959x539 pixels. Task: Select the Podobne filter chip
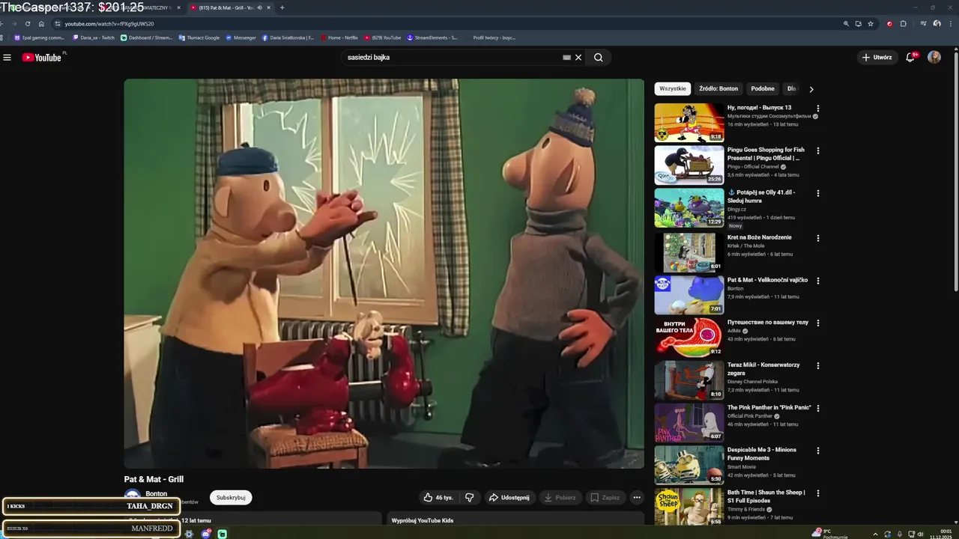coord(763,88)
